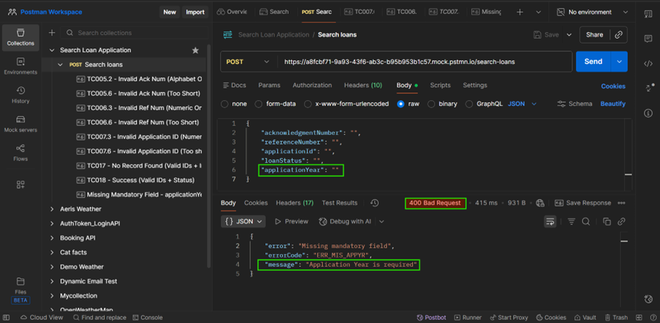Open Mock servers in the sidebar
Image resolution: width=660 pixels, height=323 pixels.
pos(20,124)
